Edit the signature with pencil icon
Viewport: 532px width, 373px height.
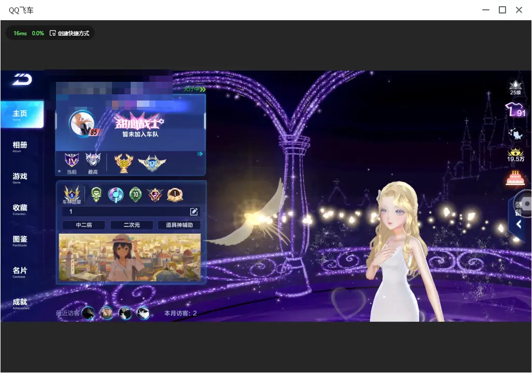click(194, 211)
